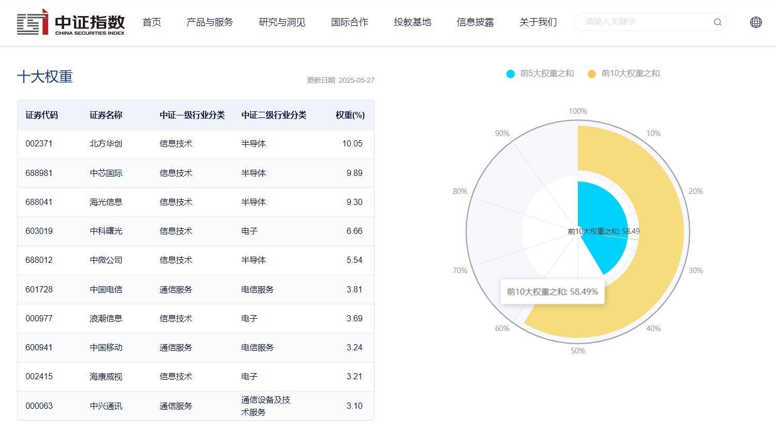
Task: Open the 国际合作 menu
Action: [350, 22]
